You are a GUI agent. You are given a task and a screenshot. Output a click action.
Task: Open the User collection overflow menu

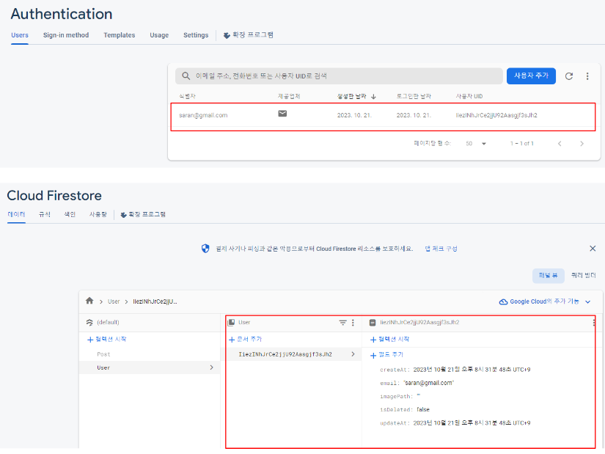pyautogui.click(x=353, y=323)
